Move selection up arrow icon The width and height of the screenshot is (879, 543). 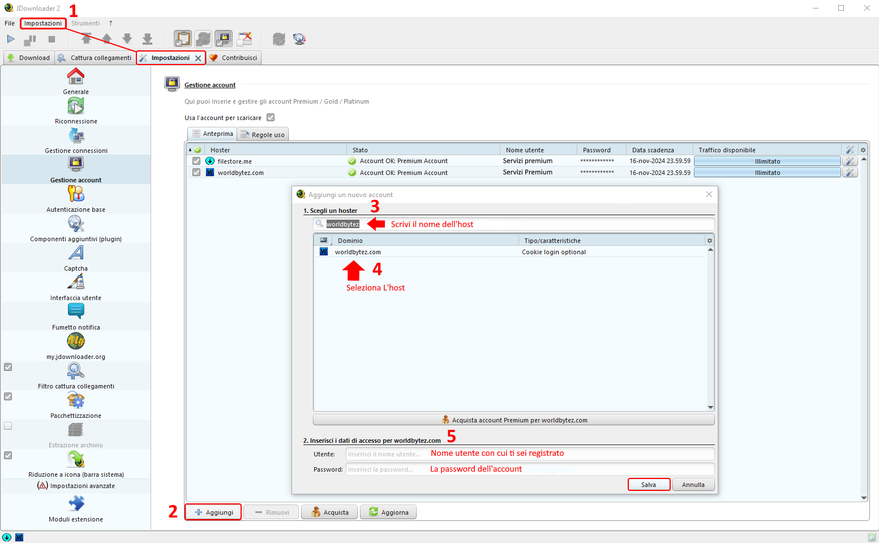[106, 39]
